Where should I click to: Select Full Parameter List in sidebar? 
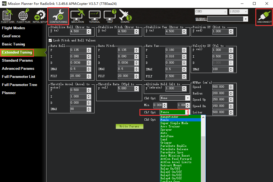18,77
